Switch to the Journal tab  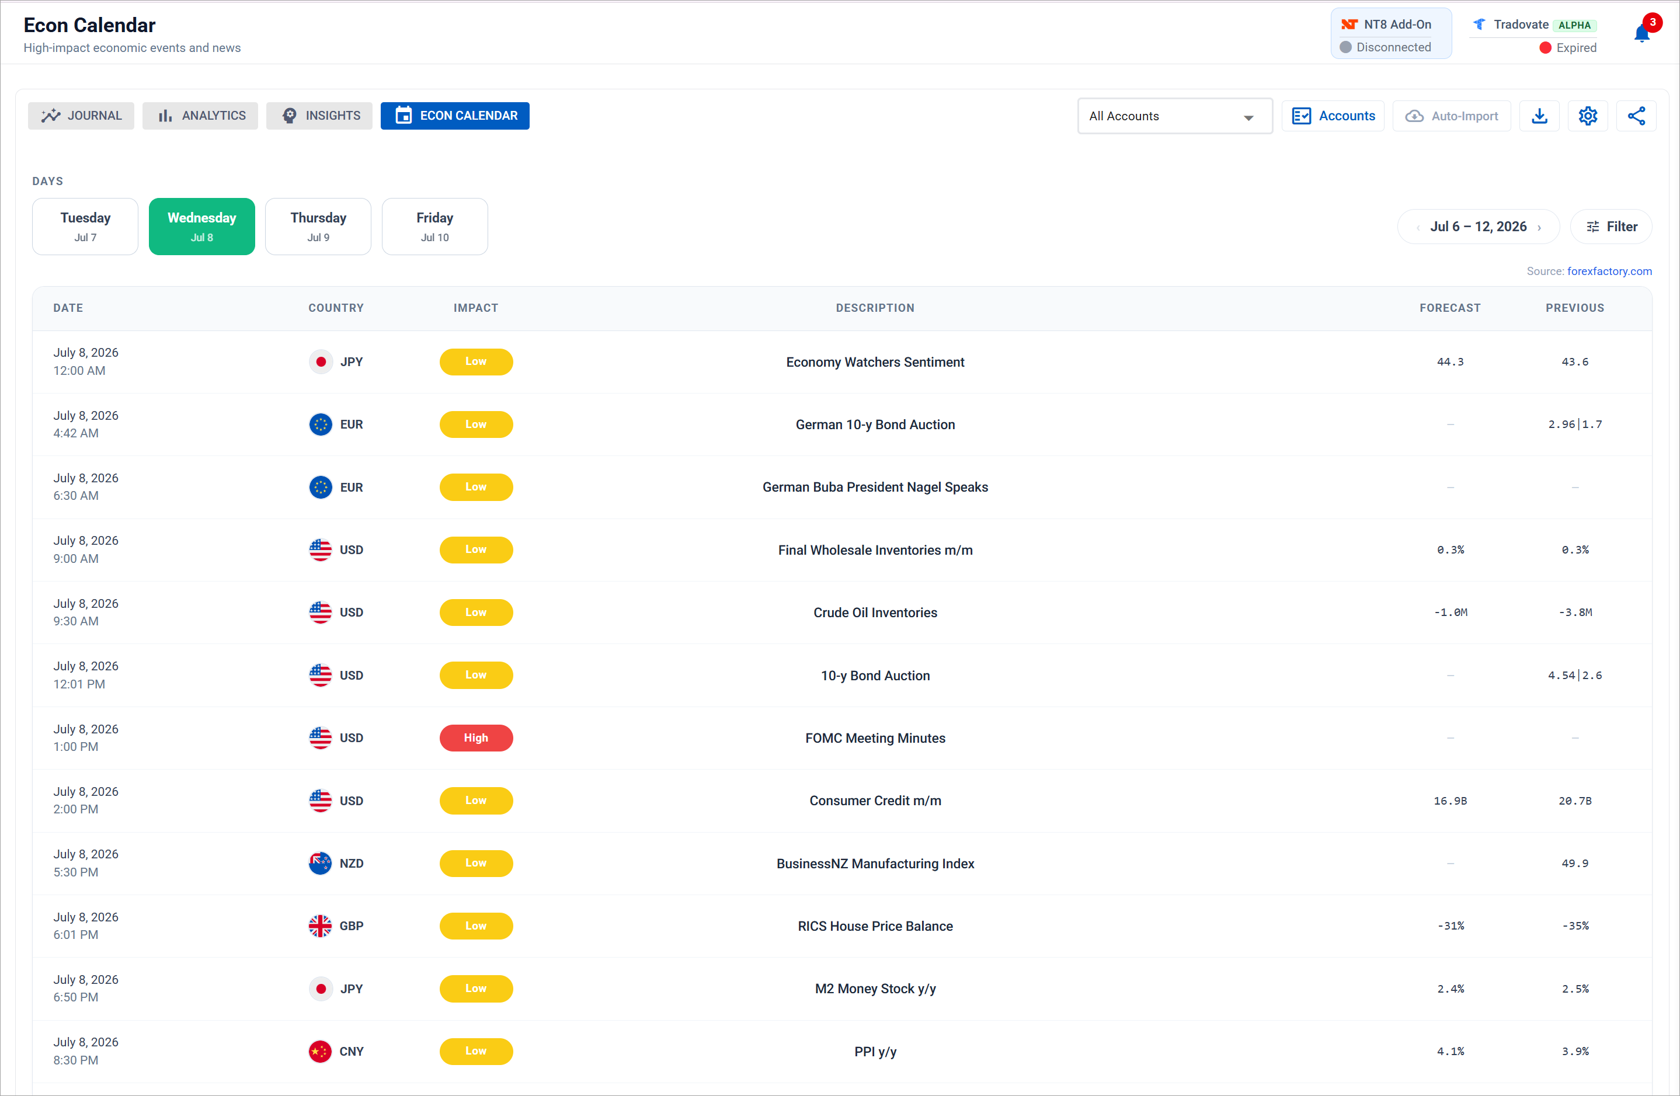81,116
